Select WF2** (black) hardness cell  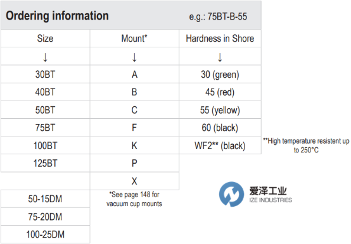click(x=220, y=145)
